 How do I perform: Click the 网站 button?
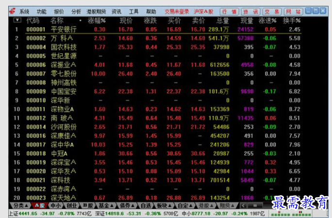[294, 12]
